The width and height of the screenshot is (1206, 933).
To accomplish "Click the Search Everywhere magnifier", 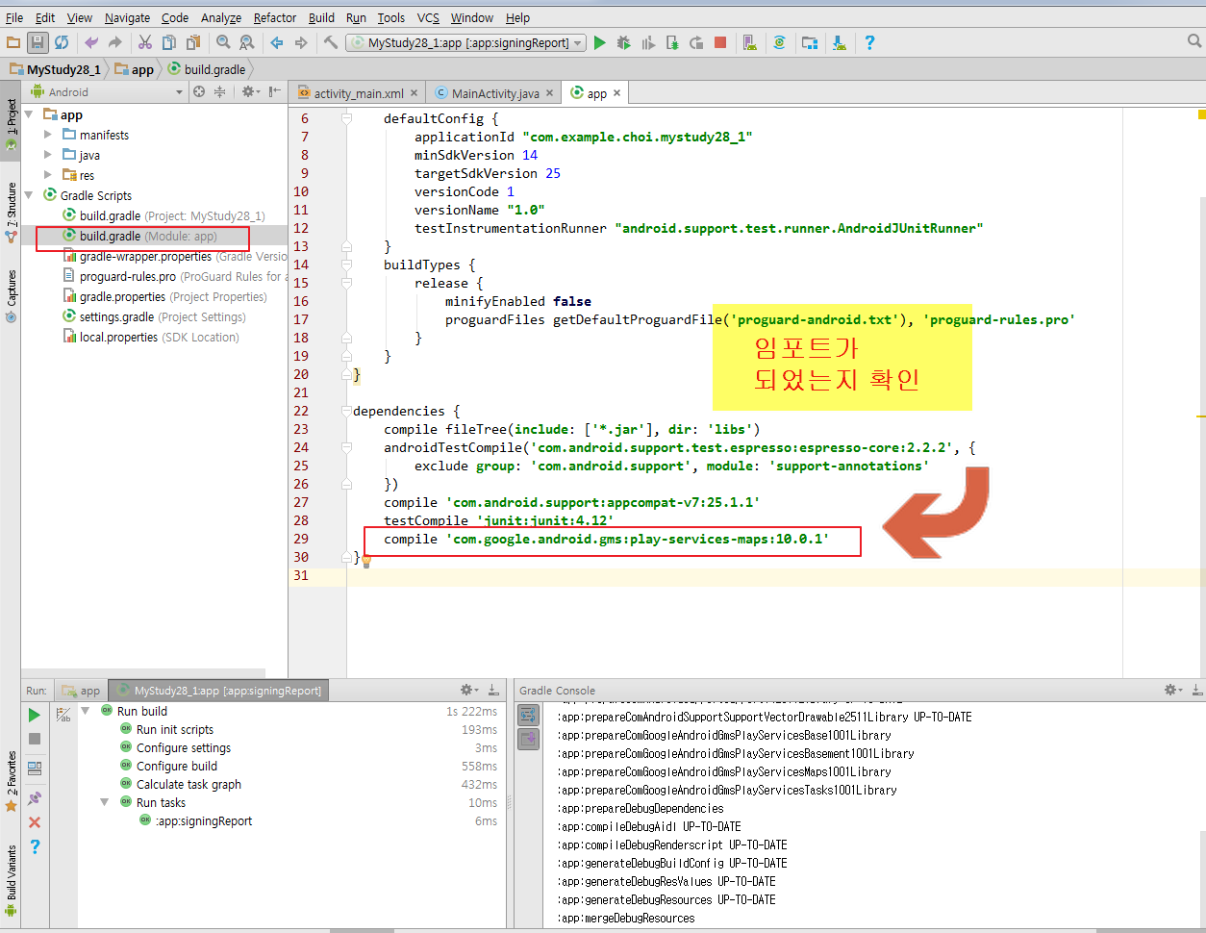I will pos(1194,41).
